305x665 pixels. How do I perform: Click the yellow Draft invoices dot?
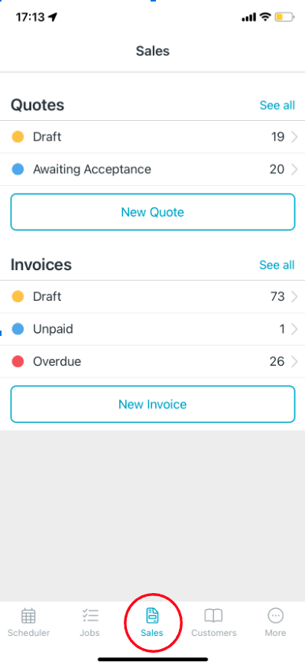(x=18, y=296)
